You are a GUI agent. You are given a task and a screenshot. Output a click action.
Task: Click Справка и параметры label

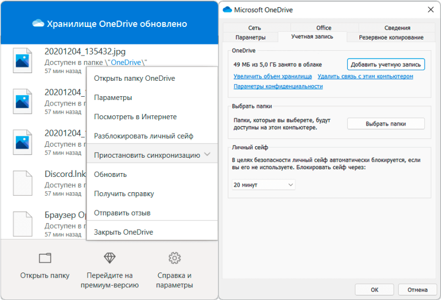click(x=174, y=280)
